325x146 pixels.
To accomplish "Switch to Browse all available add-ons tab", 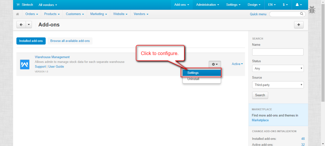I will click(70, 41).
